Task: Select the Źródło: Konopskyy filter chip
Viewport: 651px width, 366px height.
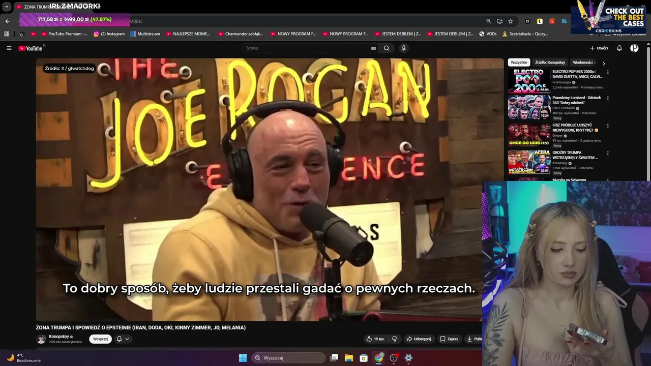Action: [550, 63]
